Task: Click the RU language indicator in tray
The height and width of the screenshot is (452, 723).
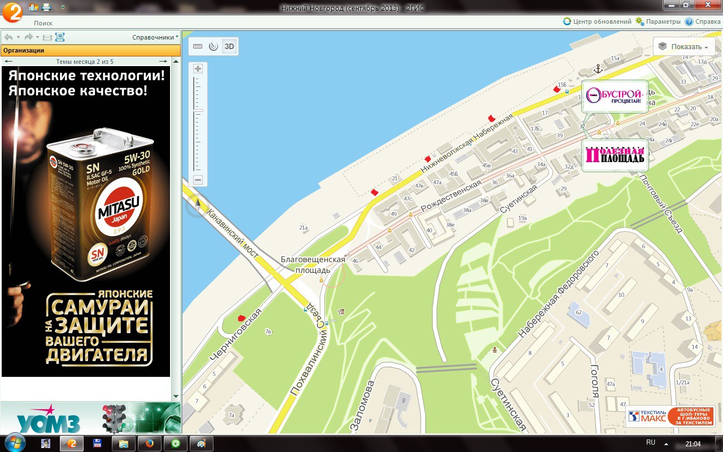Action: coord(651,443)
